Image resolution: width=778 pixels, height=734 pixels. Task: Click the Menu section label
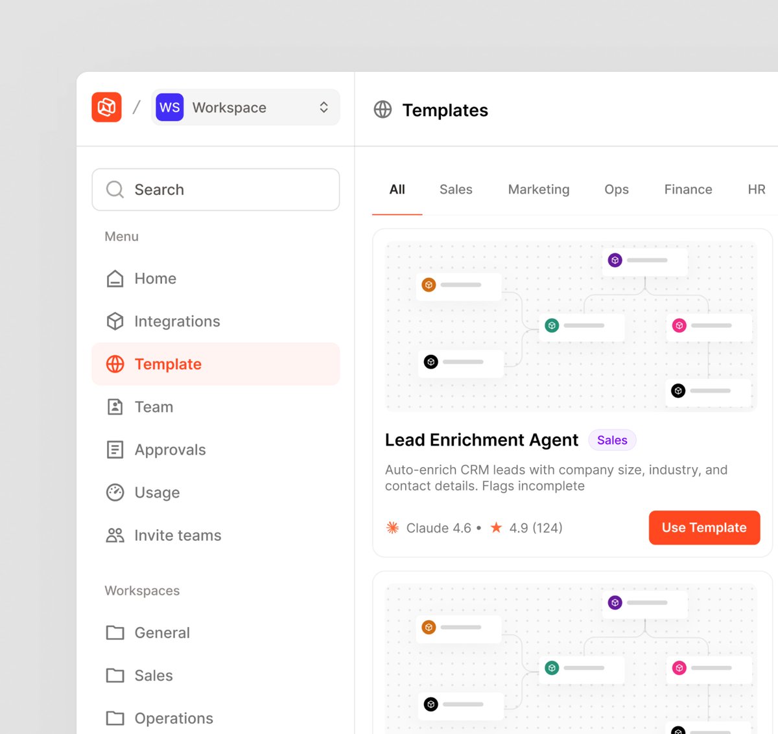[x=122, y=236]
